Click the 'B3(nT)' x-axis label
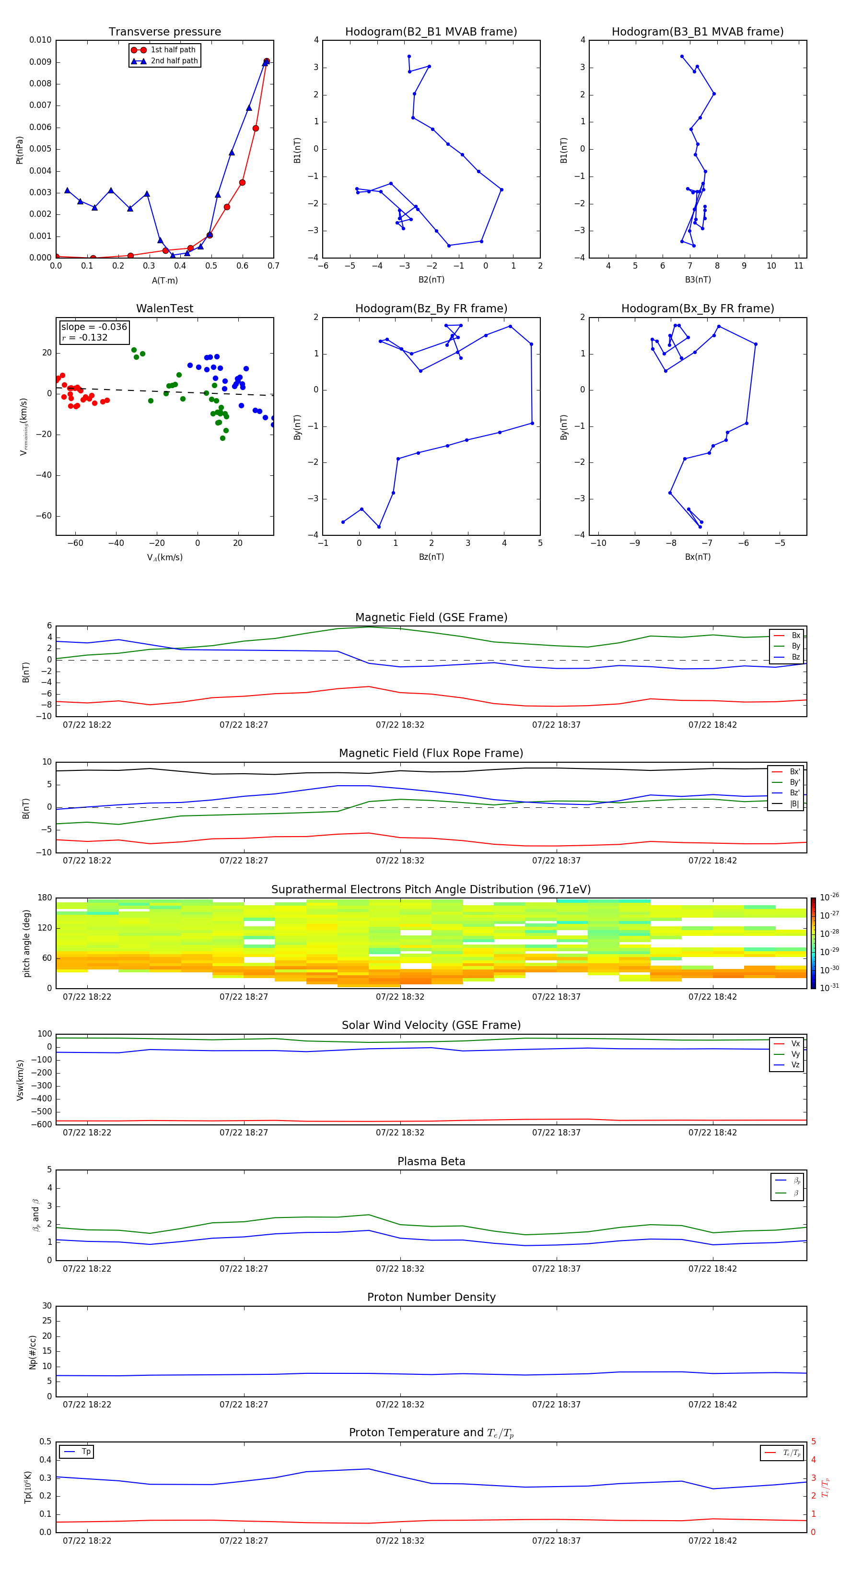Image resolution: width=863 pixels, height=1583 pixels. point(698,280)
